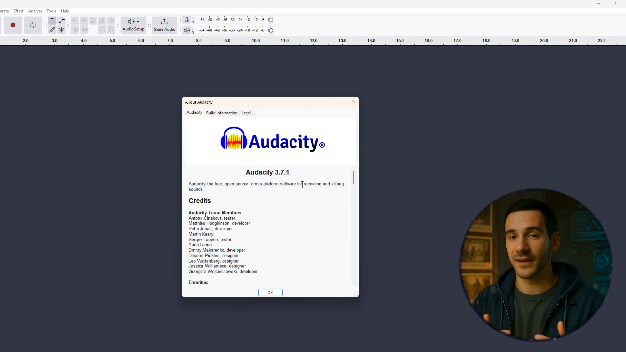
Task: Click 'Audacity Team Members' heading
Action: (x=215, y=213)
